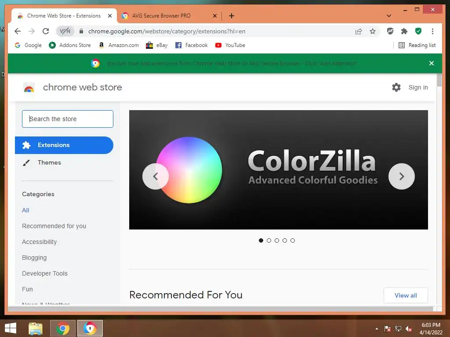Reload the Chrome Web Store page
Image resolution: width=450 pixels, height=337 pixels.
click(46, 31)
